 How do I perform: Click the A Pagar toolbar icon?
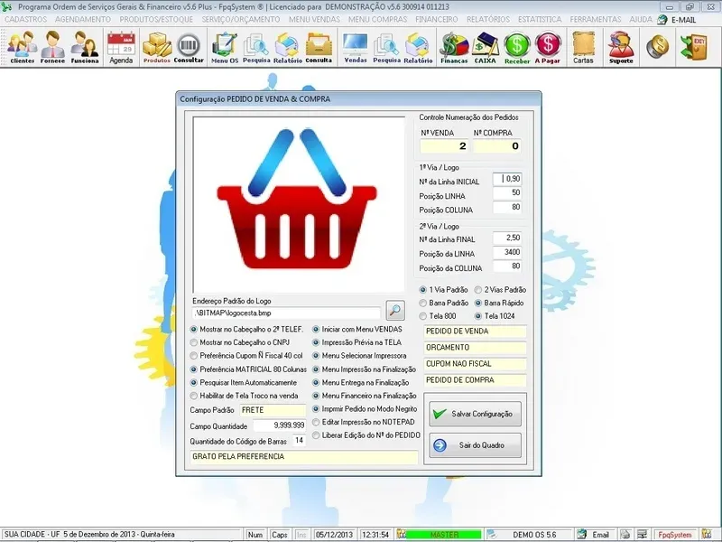[x=548, y=47]
